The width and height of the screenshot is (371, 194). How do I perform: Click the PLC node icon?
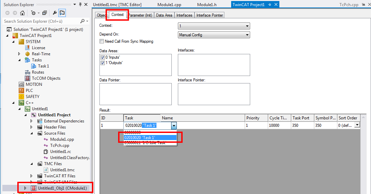click(x=21, y=91)
